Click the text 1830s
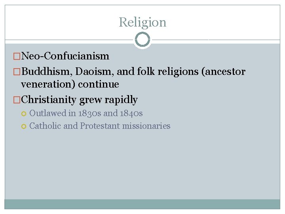The height and width of the screenshot is (214, 285). [x=90, y=113]
